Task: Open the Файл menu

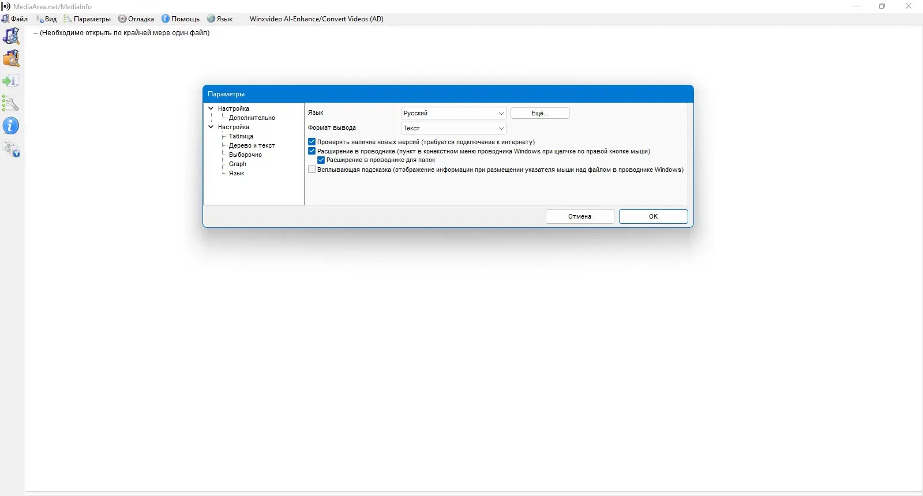Action: pos(14,19)
